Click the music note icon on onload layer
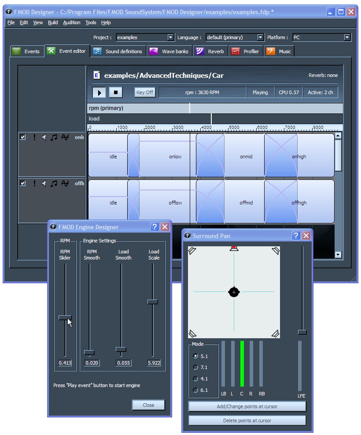The height and width of the screenshot is (435, 361). (x=54, y=137)
